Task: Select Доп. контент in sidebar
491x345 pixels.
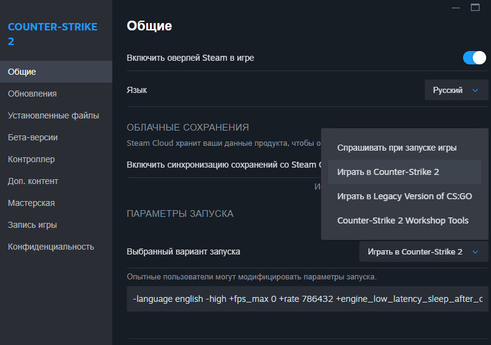Action: [56, 181]
